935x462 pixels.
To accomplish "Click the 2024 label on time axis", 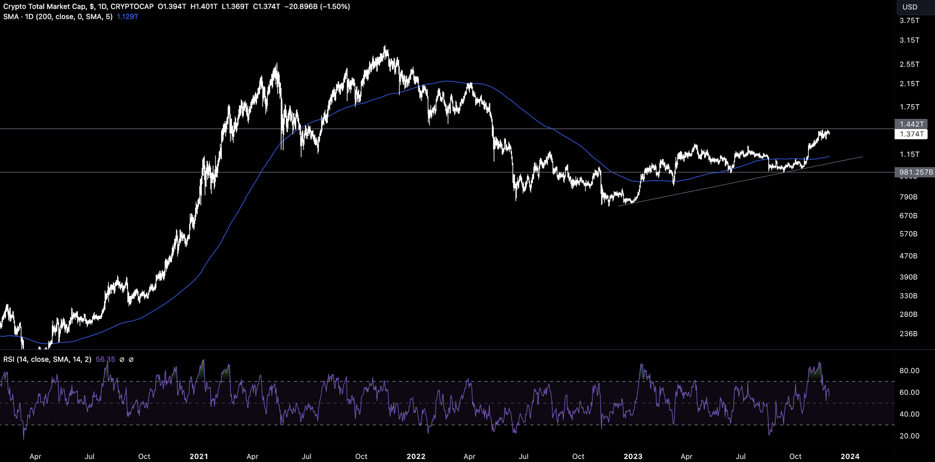I will (x=850, y=456).
